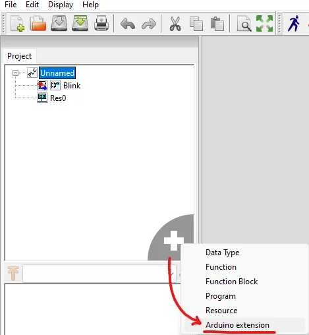Open a project using the folder icon

click(x=38, y=23)
